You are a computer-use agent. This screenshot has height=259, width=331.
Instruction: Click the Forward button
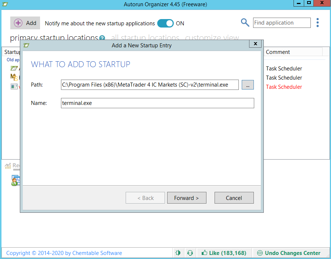coord(187,198)
